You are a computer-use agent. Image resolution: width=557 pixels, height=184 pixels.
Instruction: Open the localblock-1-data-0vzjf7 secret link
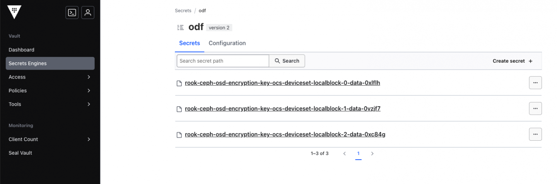(282, 109)
